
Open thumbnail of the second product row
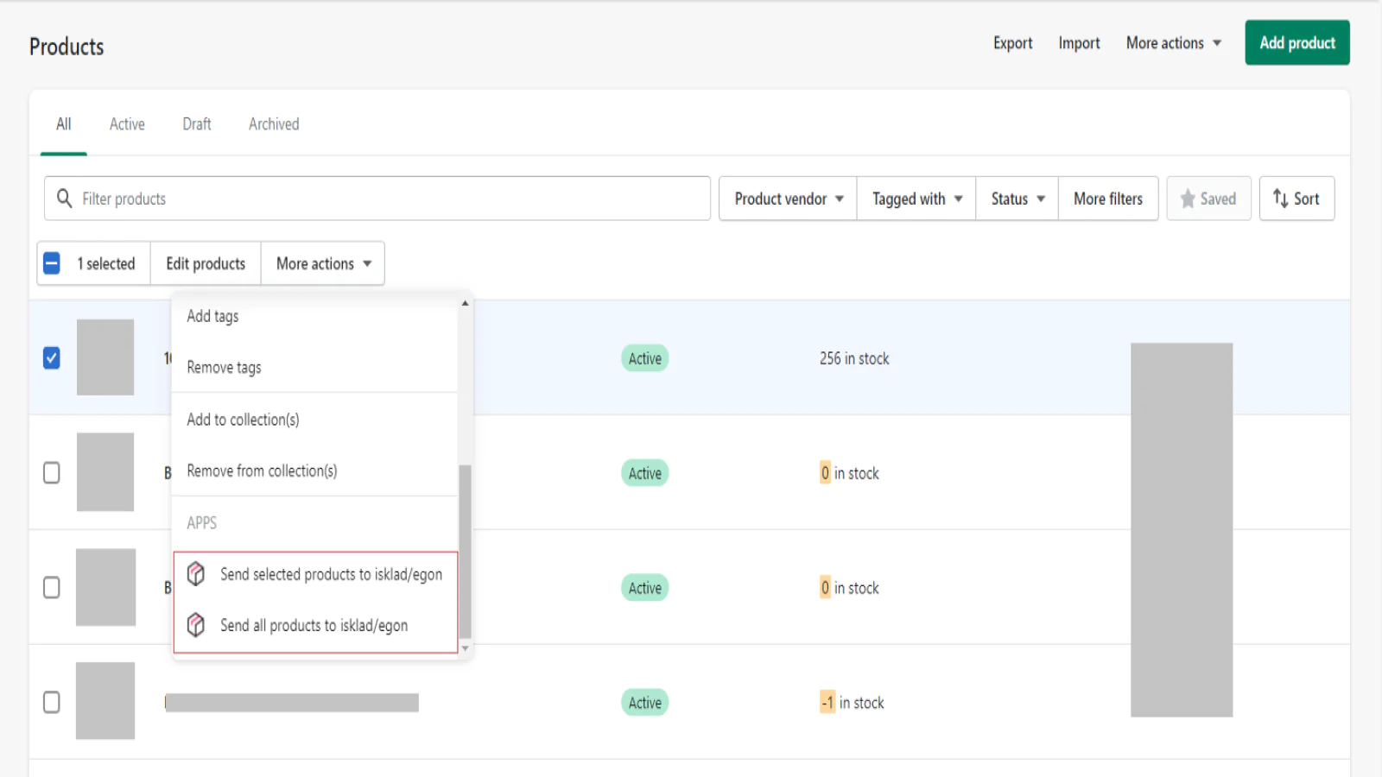(105, 472)
